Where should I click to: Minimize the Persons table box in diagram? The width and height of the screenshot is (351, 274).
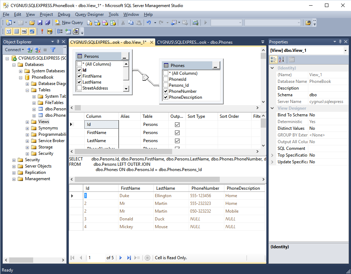(x=125, y=56)
